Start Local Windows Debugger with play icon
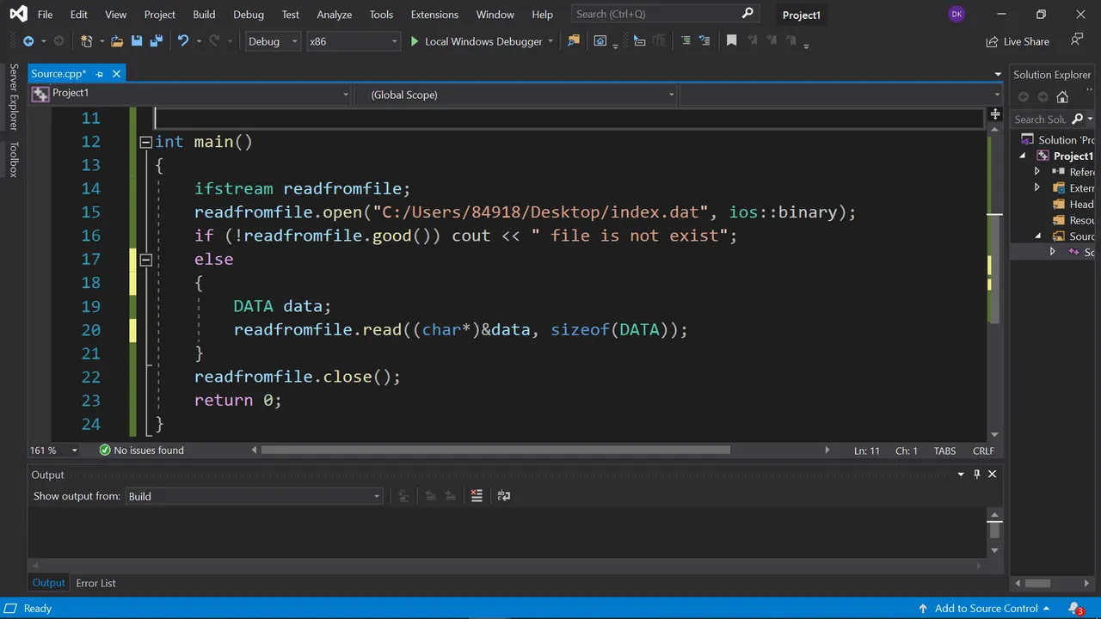 coord(415,41)
